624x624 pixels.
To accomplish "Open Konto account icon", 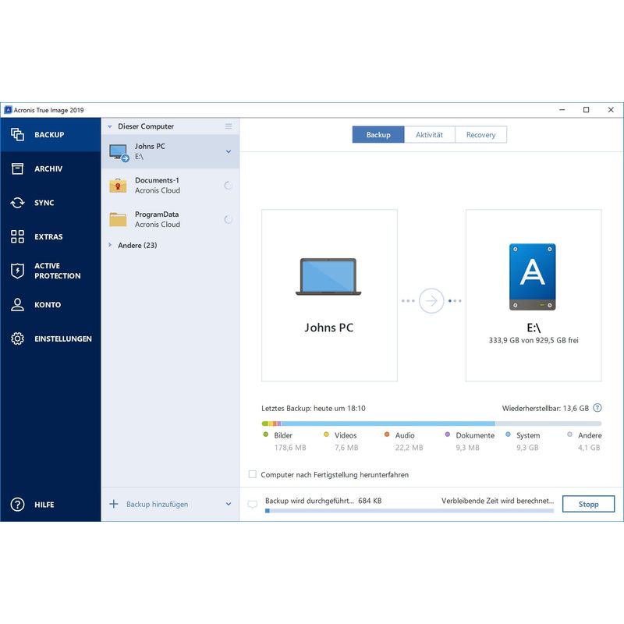I will coord(17,305).
